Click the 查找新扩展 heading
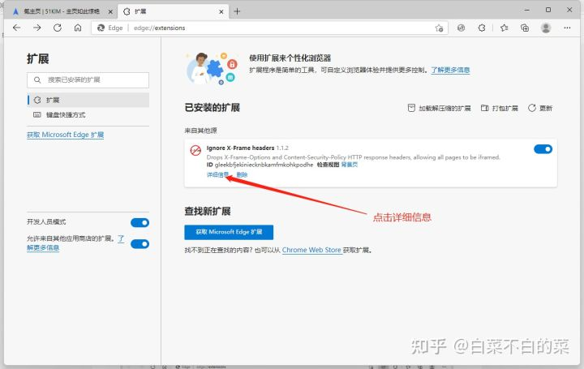 tap(208, 211)
